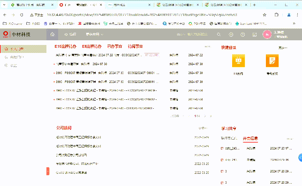Click the pink 07-22 tag in first row
This screenshot has height=186, width=302.
(152, 55)
